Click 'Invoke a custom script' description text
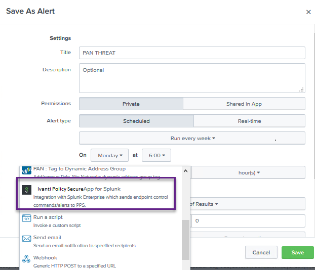Image resolution: width=315 pixels, height=270 pixels. click(57, 226)
